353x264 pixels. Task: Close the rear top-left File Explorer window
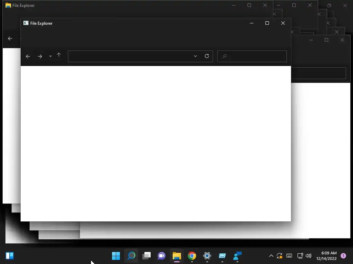(265, 5)
